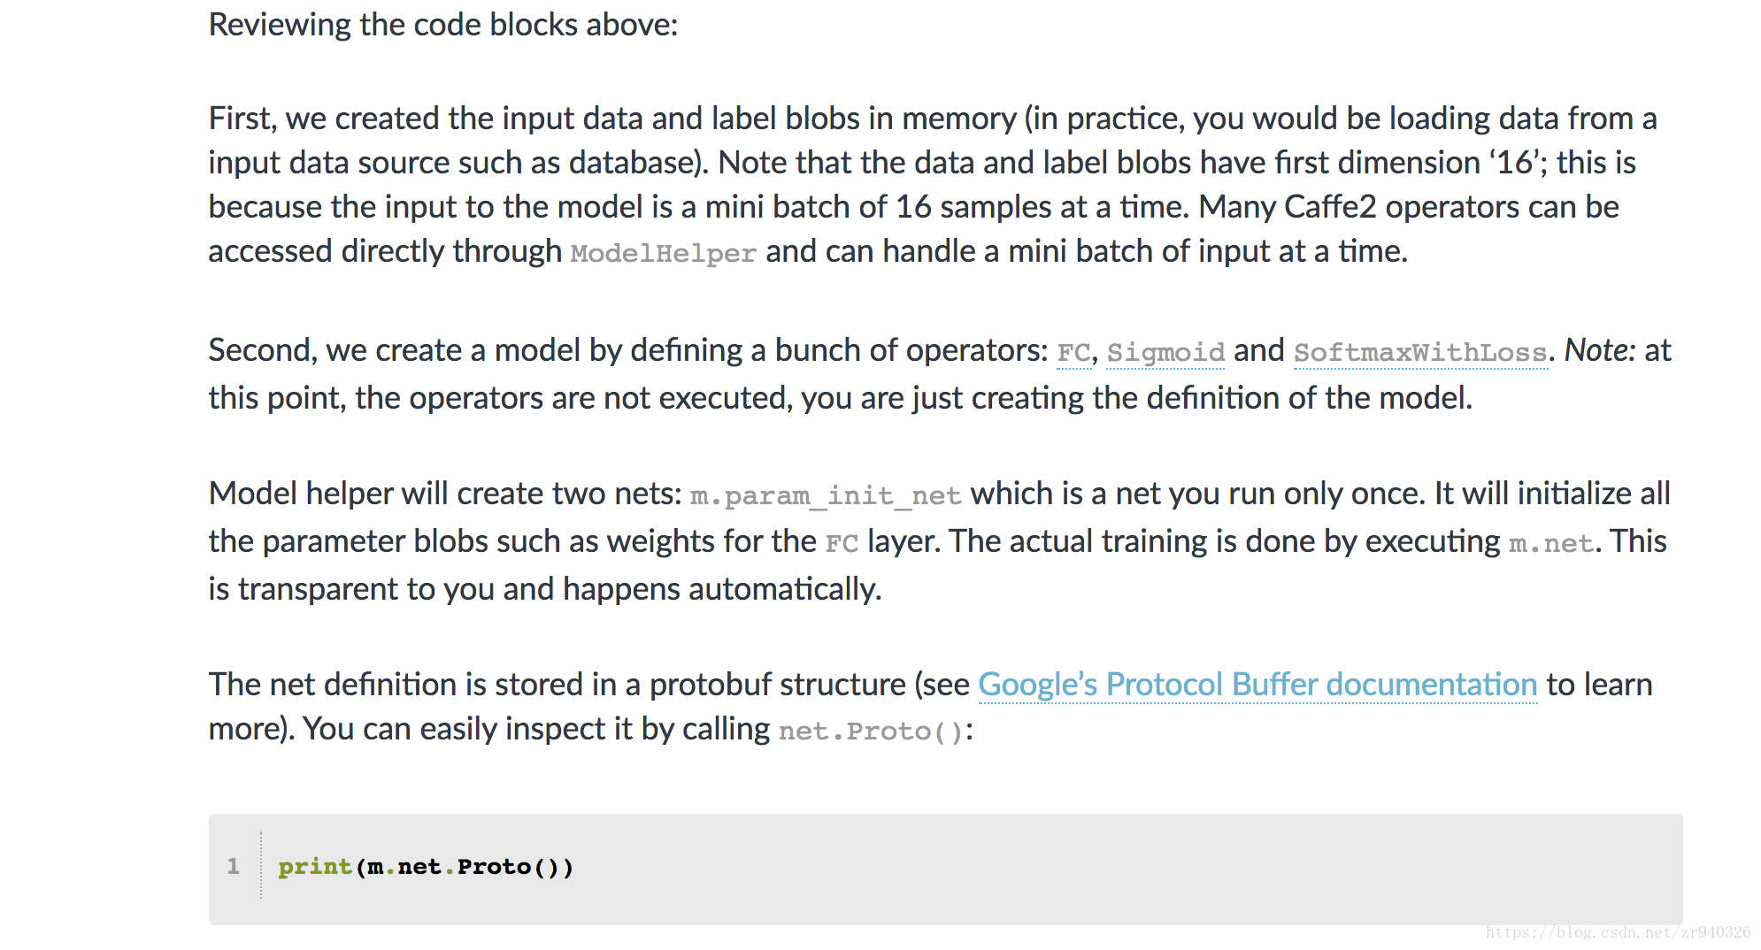Click the italic 'Note:' text

pyautogui.click(x=1600, y=350)
